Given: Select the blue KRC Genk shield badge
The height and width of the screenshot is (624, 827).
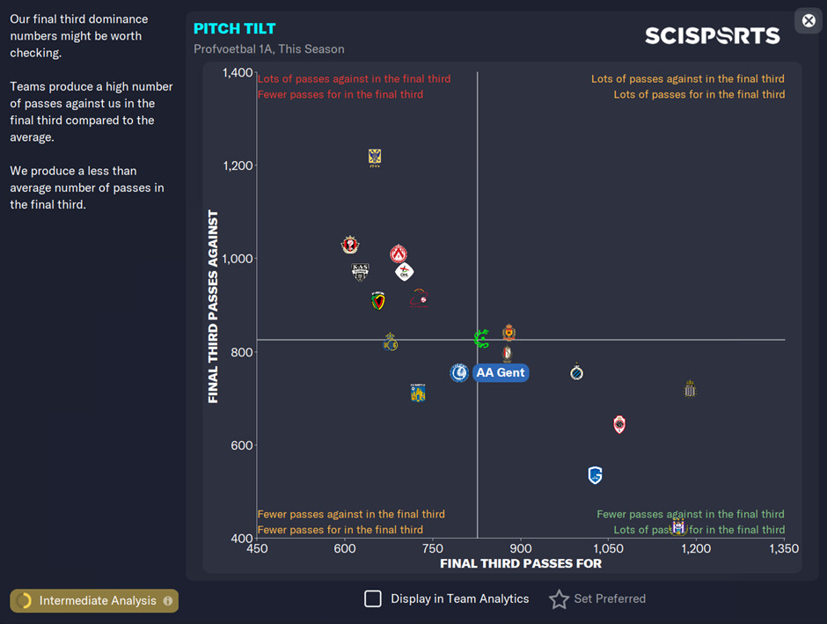Looking at the screenshot, I should [595, 474].
